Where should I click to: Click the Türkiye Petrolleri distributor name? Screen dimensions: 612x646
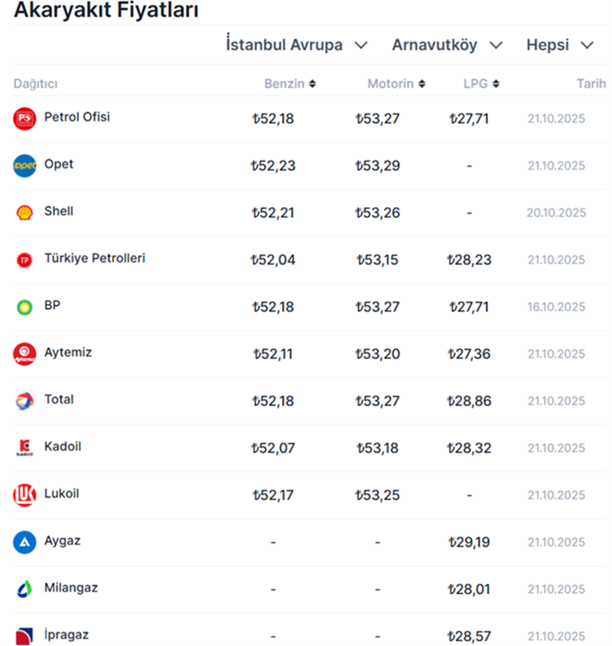pyautogui.click(x=95, y=258)
